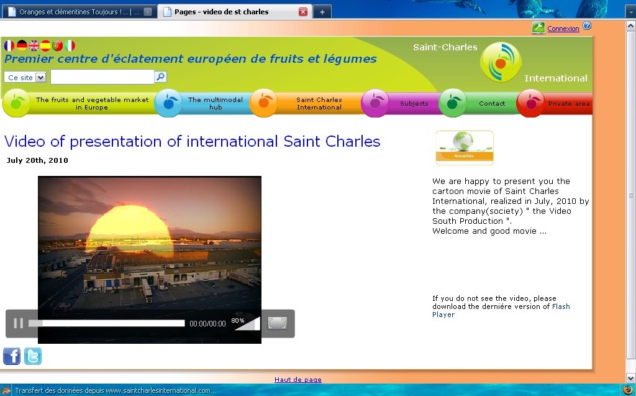Select 'Pages - video de st charles' tab

tap(234, 12)
